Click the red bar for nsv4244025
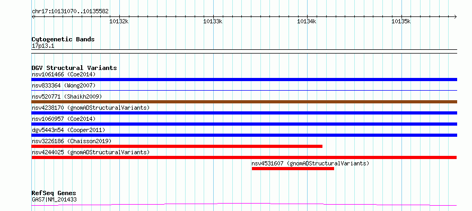Image resolution: width=472 pixels, height=211 pixels. pyautogui.click(x=244, y=157)
